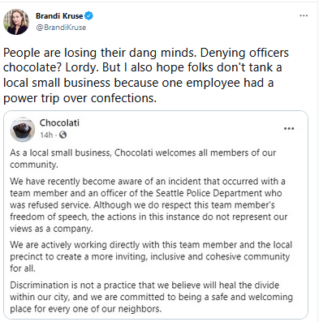Click the "Chocolati welcomes all members" sentence

143,159
